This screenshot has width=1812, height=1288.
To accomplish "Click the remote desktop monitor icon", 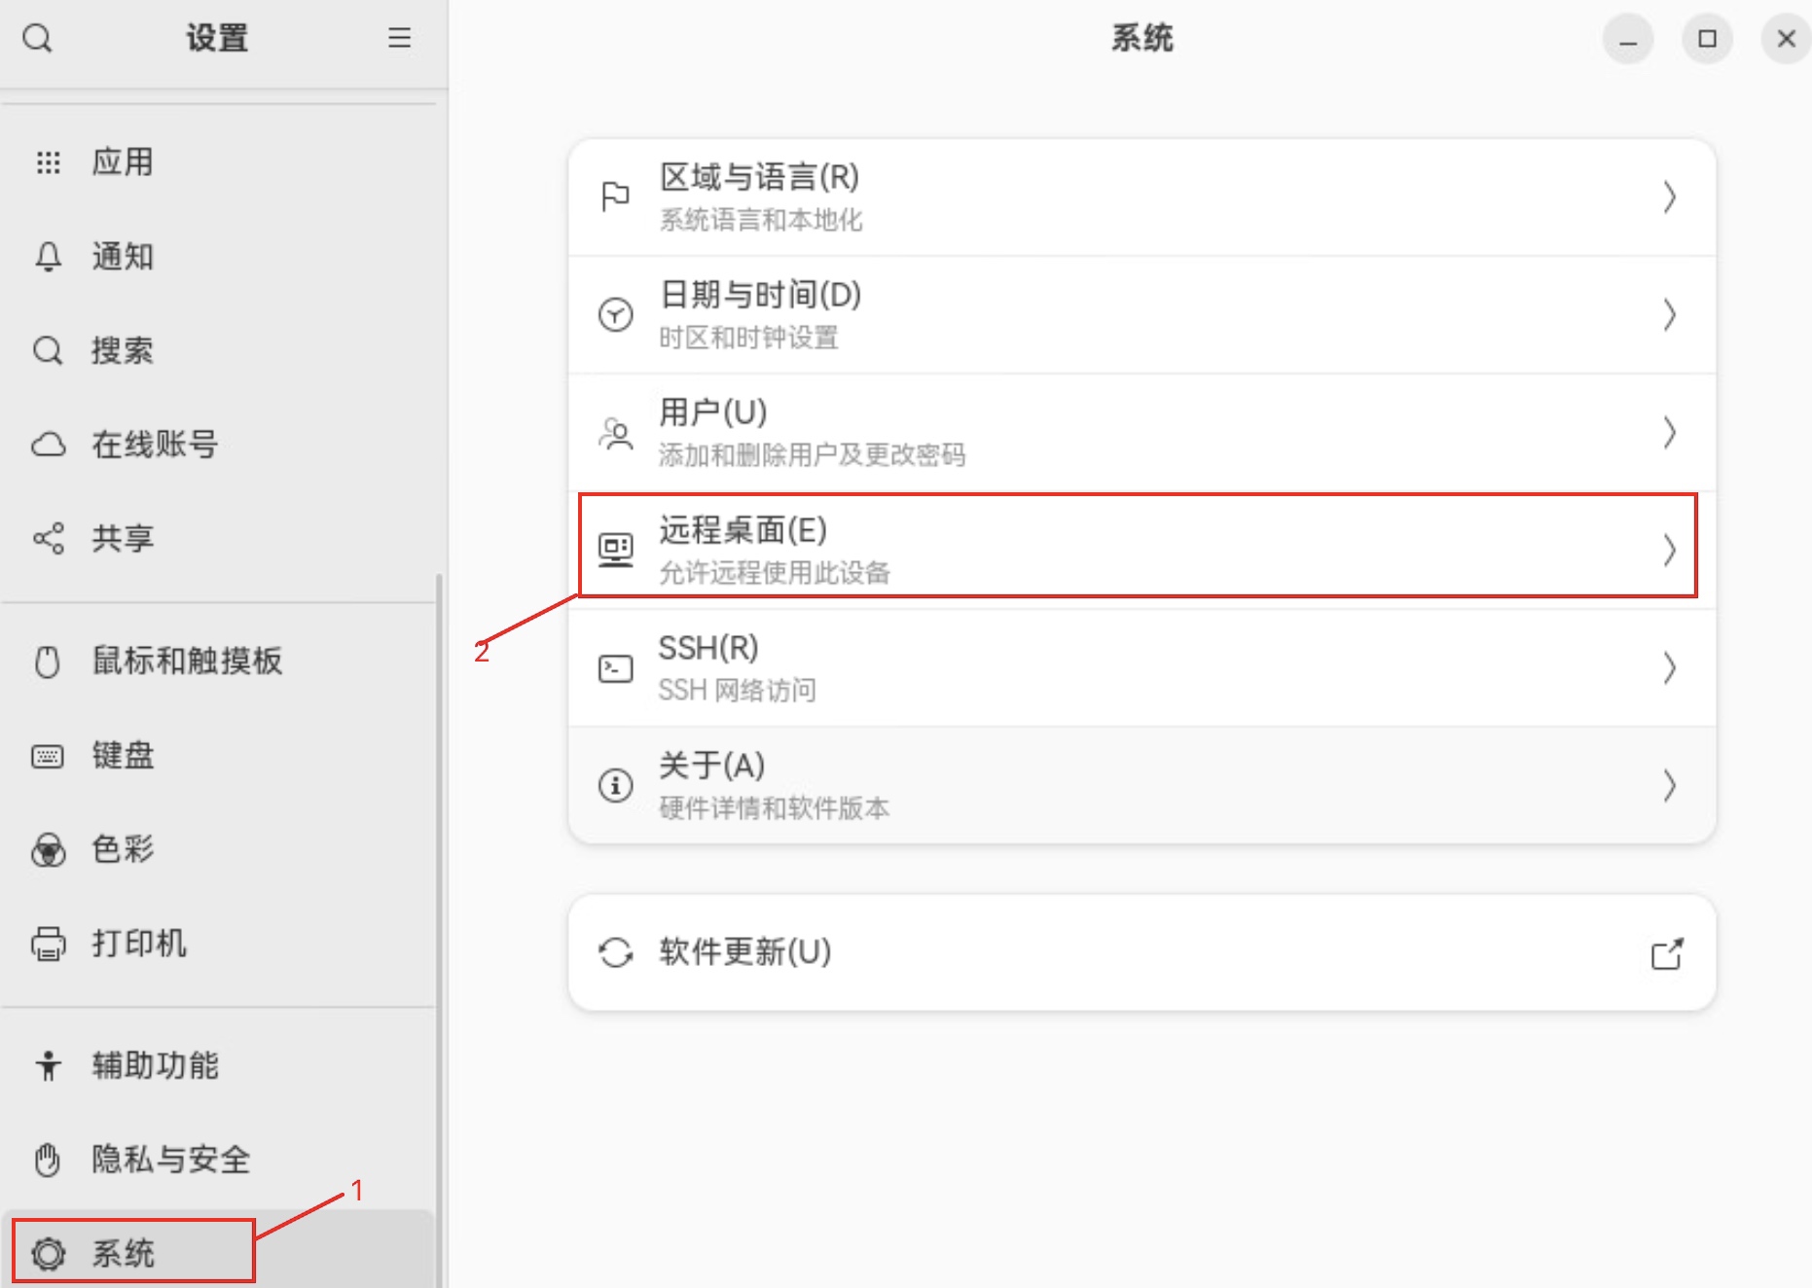I will pyautogui.click(x=615, y=551).
